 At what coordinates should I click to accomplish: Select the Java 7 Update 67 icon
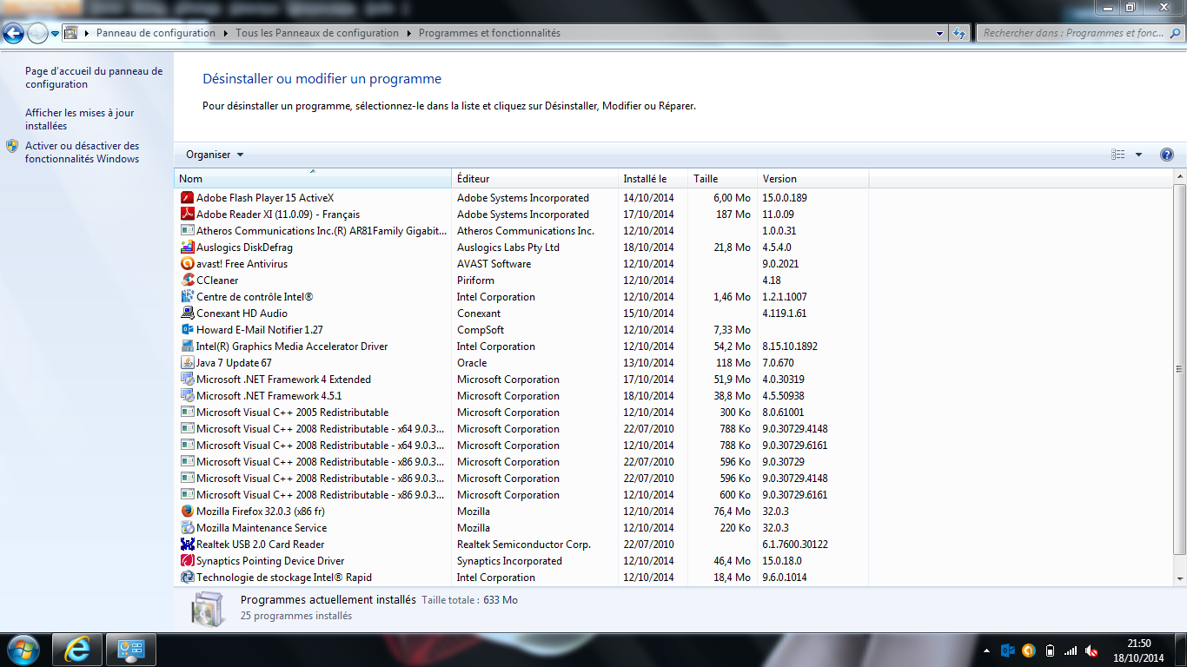(187, 363)
